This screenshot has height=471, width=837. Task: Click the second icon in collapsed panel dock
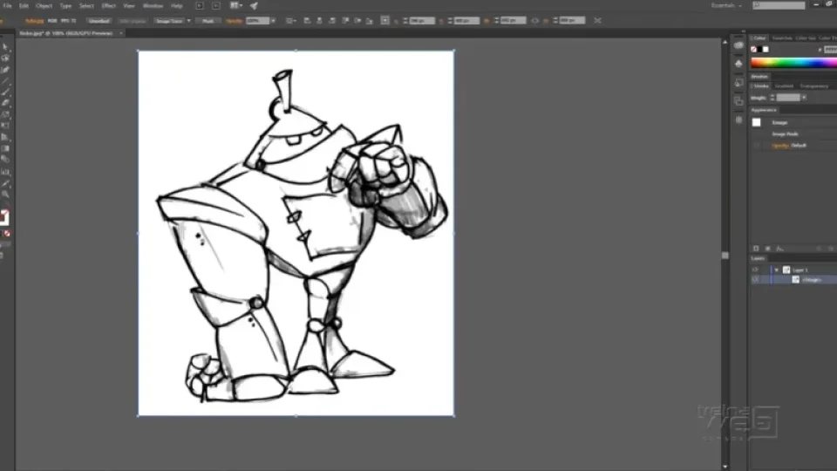point(738,64)
